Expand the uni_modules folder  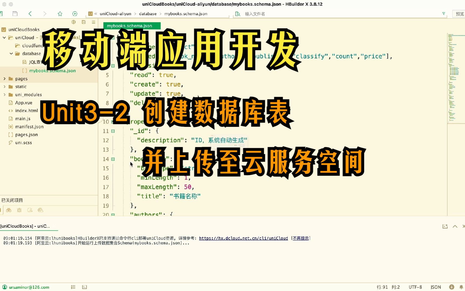pyautogui.click(x=4, y=95)
